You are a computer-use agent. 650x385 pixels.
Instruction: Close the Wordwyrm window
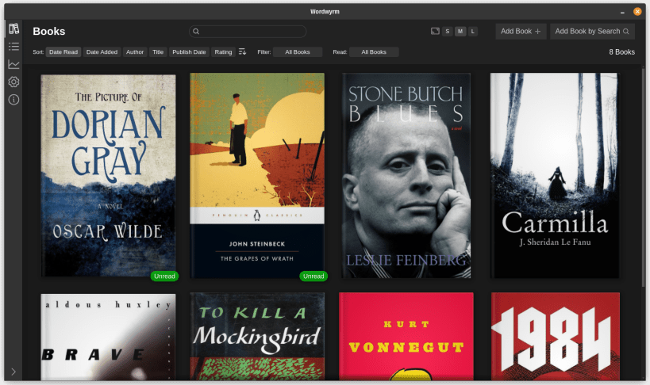coord(637,12)
